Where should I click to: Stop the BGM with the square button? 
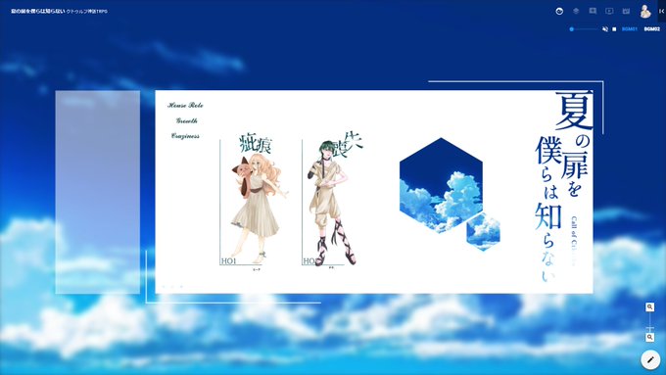coord(614,29)
